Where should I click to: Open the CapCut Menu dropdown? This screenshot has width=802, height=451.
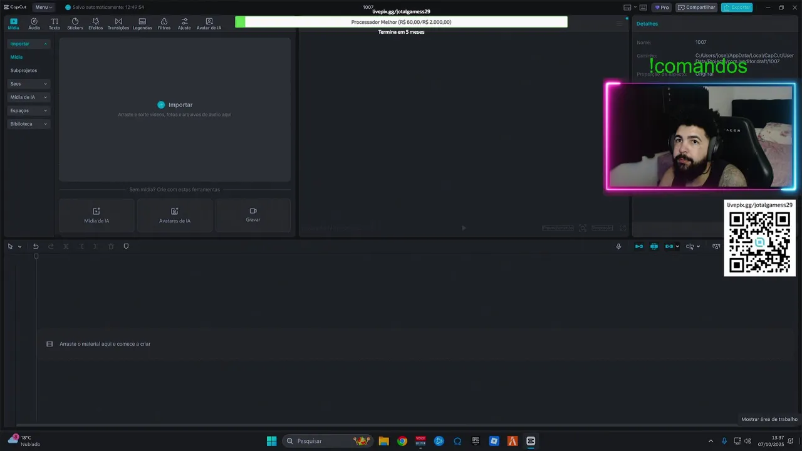click(43, 8)
